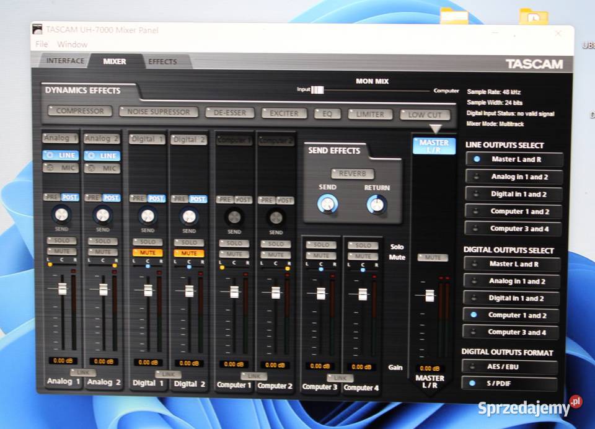Click the Computer 1 SEND knob
The image size is (595, 429).
[x=234, y=218]
